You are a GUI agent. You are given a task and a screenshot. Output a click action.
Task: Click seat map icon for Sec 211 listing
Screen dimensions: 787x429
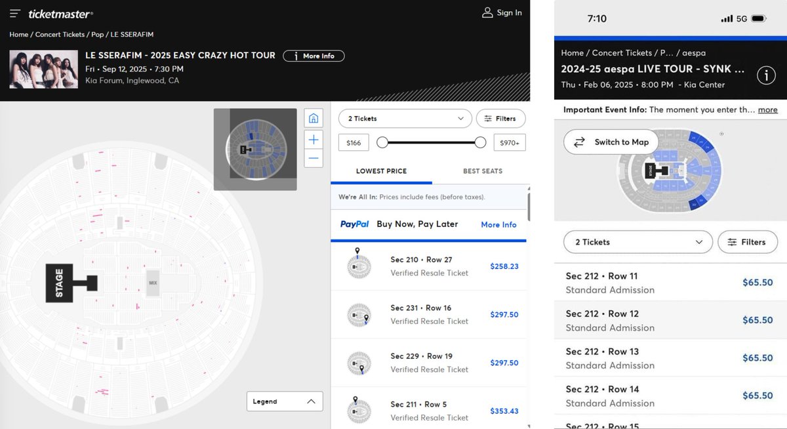(x=359, y=410)
